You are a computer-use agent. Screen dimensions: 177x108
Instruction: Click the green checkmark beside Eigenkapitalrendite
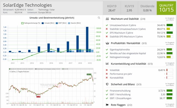[x=107, y=50]
